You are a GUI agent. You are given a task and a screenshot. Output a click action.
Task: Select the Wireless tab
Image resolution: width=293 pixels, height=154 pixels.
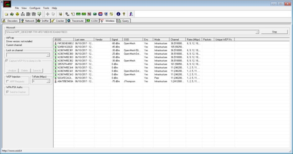tap(108, 21)
